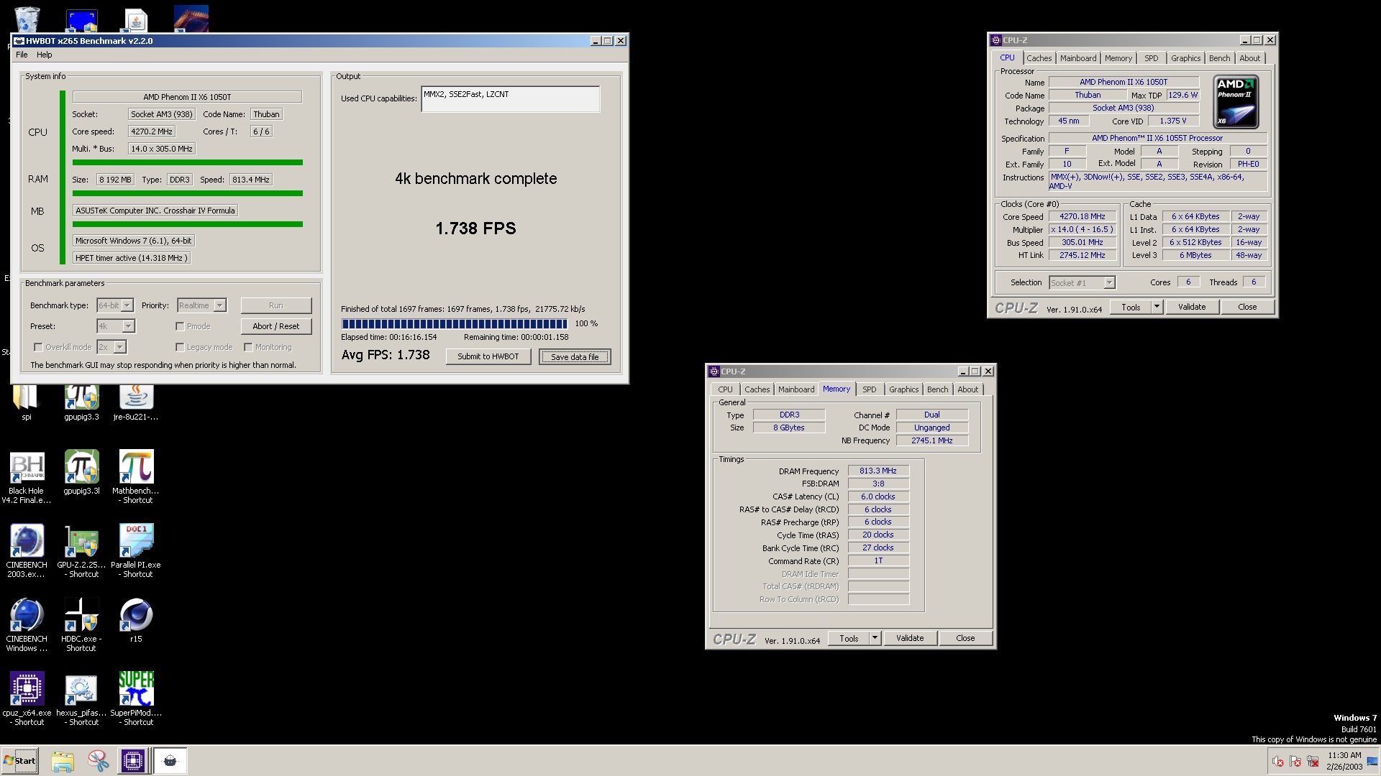
Task: Open About tab in lower CPU-Z window
Action: pos(967,389)
